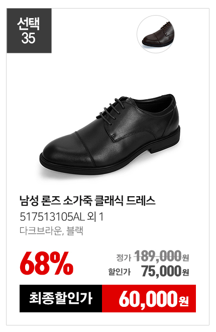Click the red 68% discount rate
This screenshot has height=332, width=216.
47,264
